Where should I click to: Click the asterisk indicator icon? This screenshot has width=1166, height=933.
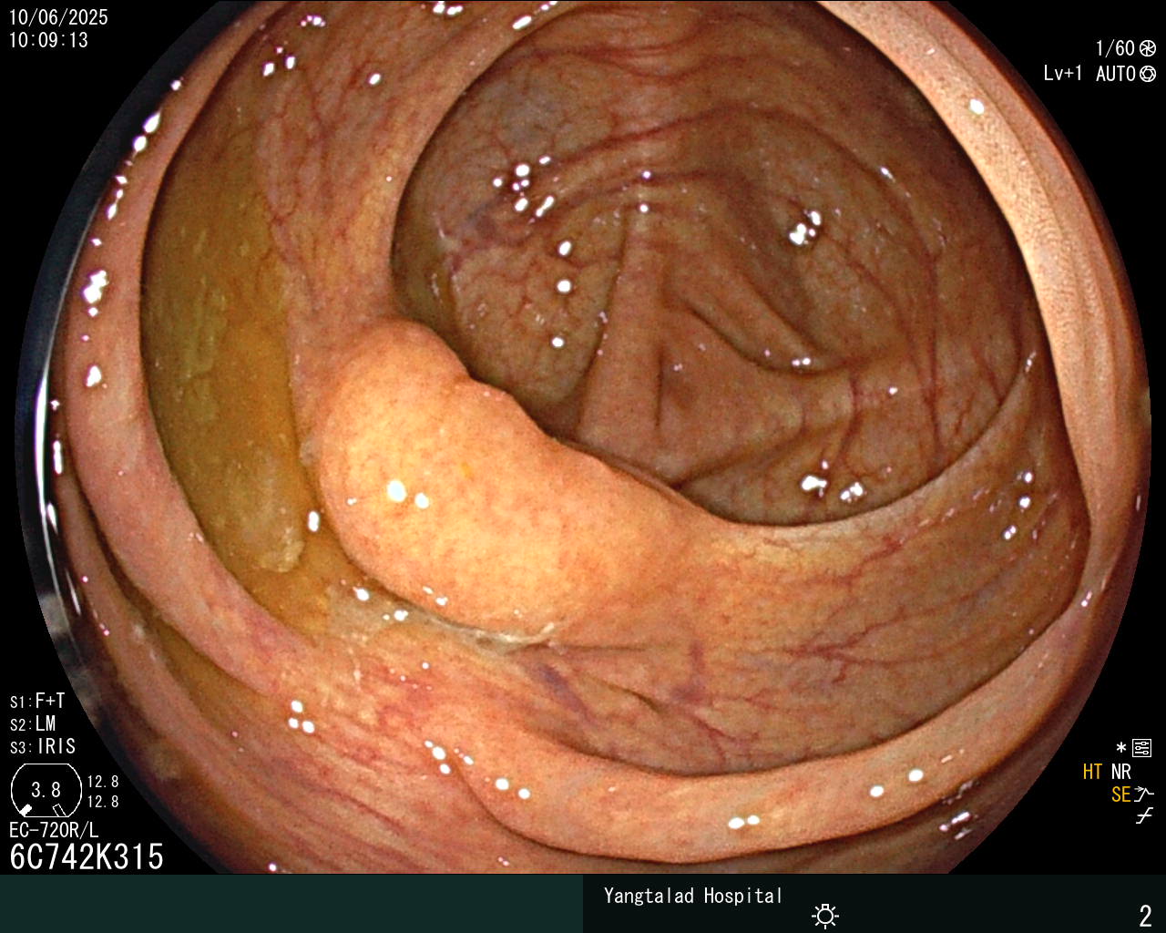pyautogui.click(x=1120, y=748)
